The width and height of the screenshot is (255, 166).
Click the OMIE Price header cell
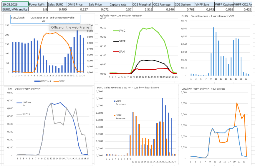pos(77,4)
